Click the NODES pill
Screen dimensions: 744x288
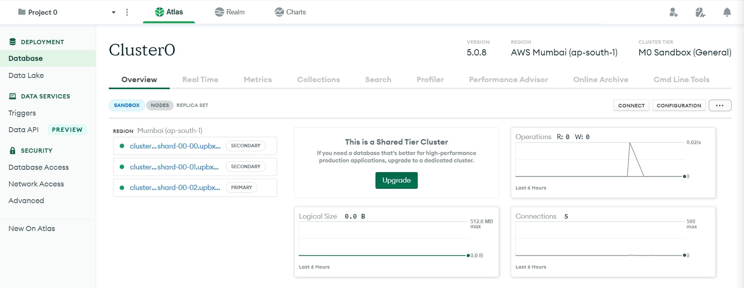(160, 105)
